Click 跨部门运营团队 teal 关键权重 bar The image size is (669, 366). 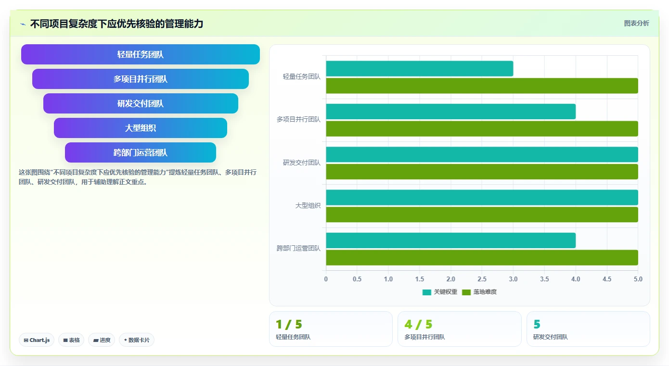click(x=451, y=240)
